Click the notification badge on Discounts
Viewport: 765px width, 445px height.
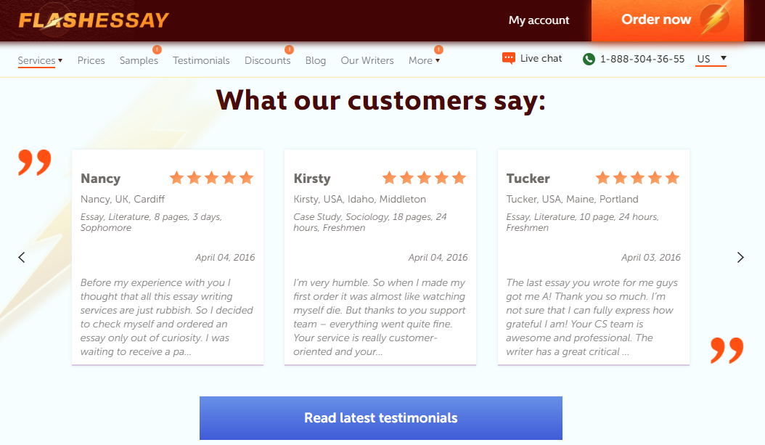(x=289, y=50)
